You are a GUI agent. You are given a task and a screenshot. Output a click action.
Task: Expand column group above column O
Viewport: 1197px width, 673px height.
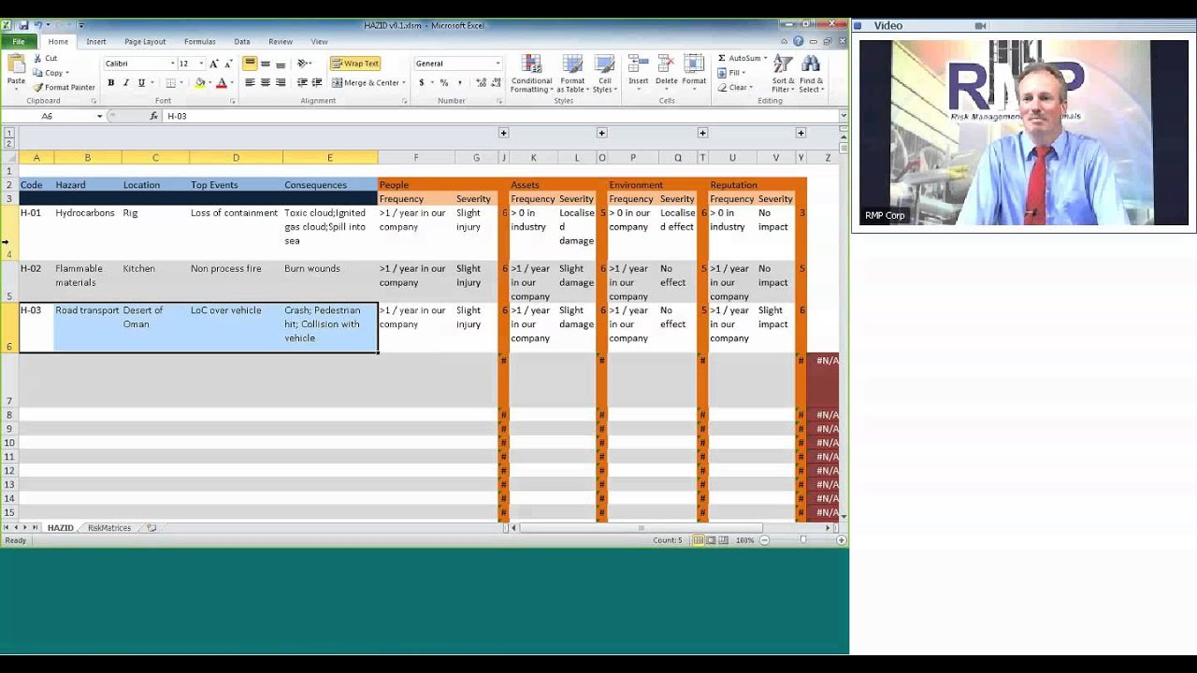[602, 133]
